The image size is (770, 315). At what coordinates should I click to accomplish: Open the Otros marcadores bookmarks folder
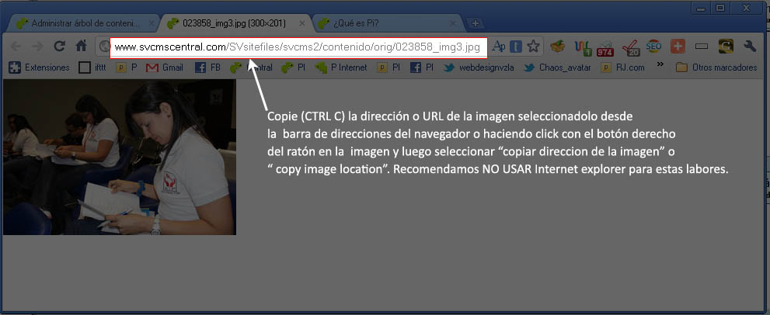pyautogui.click(x=716, y=67)
